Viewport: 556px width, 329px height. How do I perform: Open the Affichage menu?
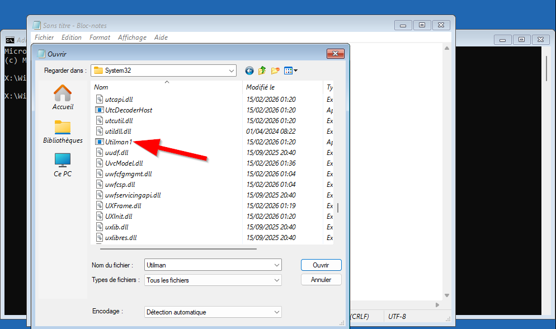132,37
